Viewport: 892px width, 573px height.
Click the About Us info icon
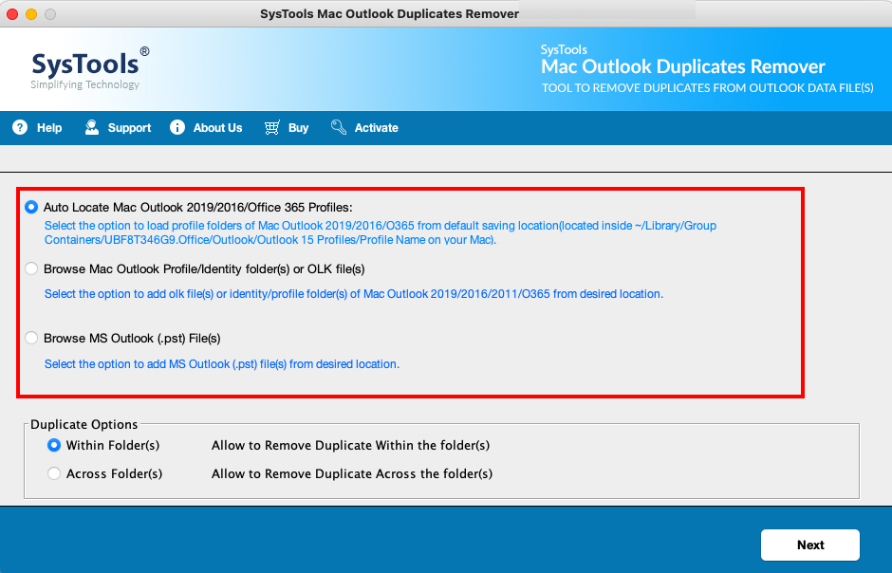pos(177,127)
